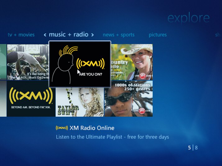This screenshot has width=222, height=166.
Task: Open the Live365 country radio tile
Action: 132,62
